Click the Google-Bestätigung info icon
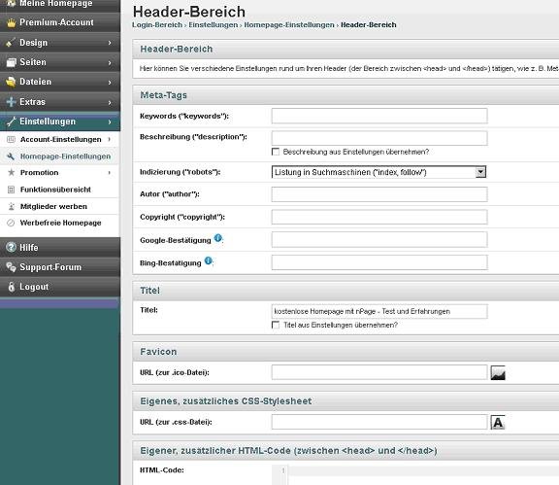 pyautogui.click(x=217, y=238)
